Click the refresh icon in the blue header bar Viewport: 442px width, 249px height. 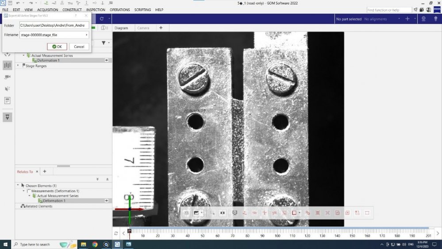102,19
